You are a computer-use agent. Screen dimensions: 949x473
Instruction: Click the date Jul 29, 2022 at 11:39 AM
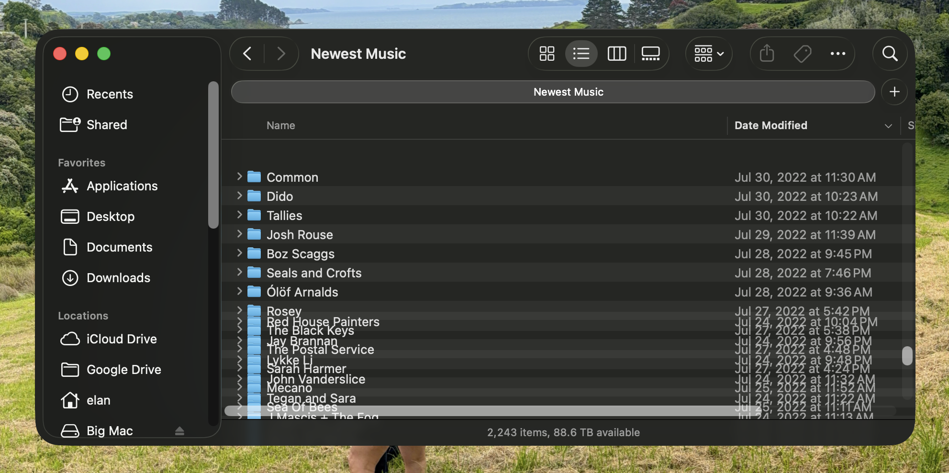805,235
